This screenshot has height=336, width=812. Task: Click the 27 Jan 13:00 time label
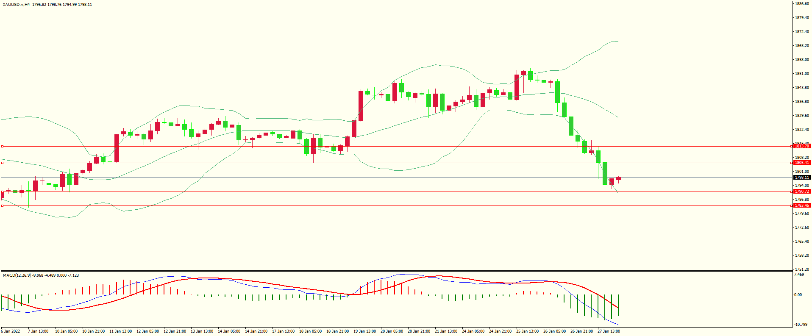point(609,331)
